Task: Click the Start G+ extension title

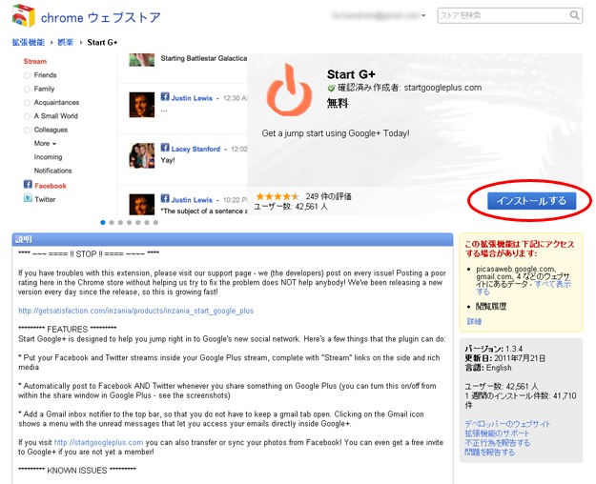Action: coord(351,74)
